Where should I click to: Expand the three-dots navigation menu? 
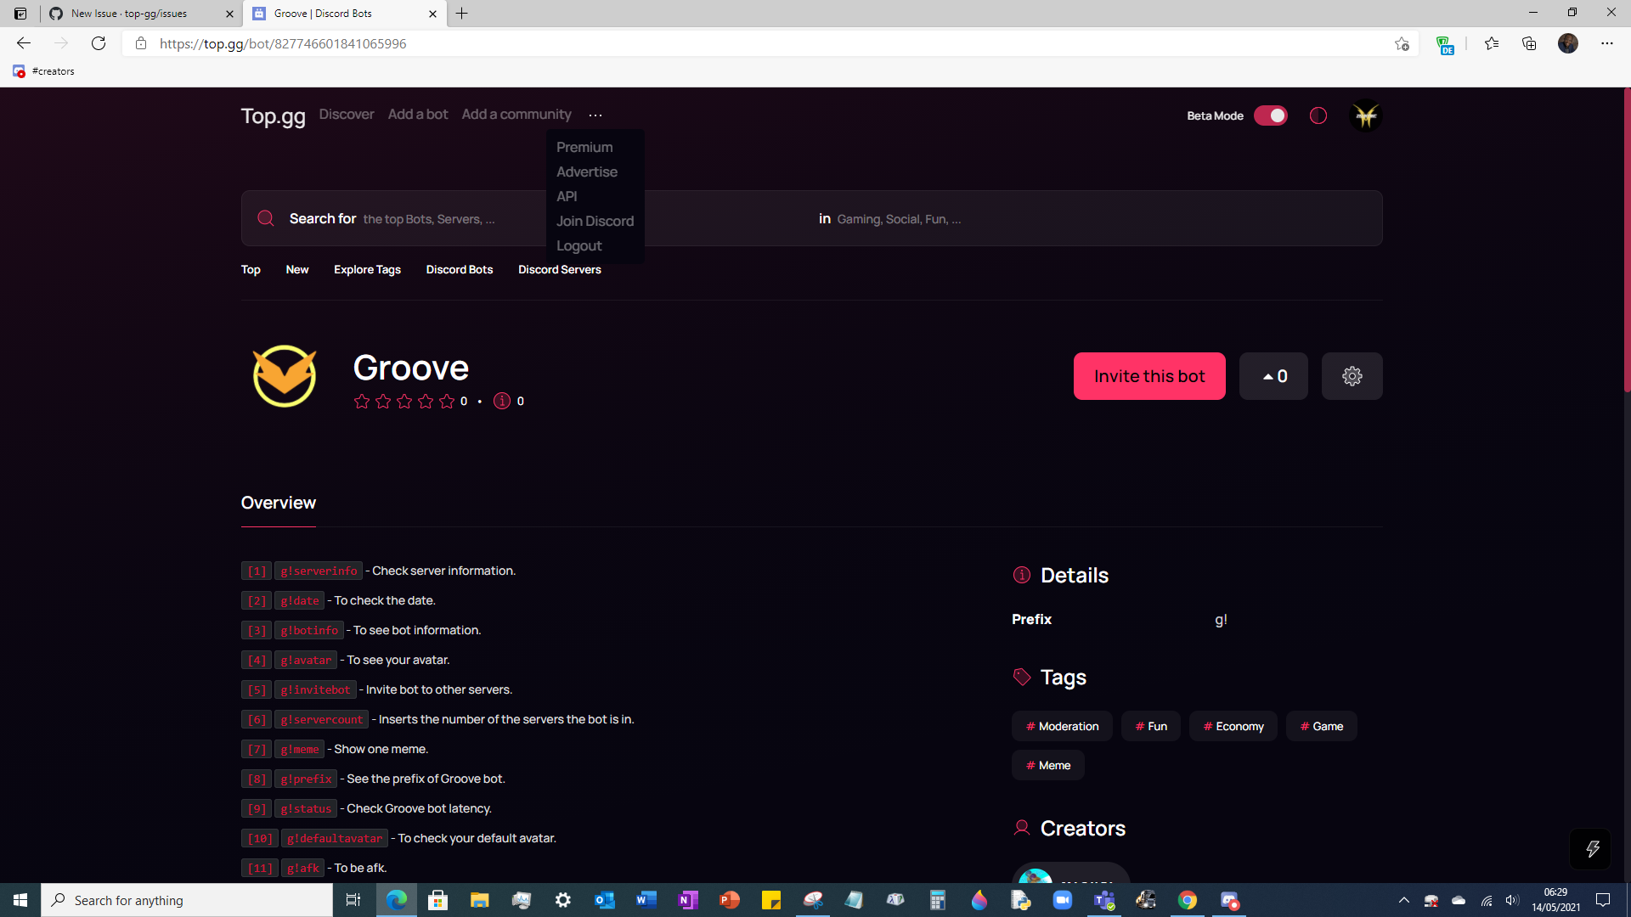[x=595, y=115]
